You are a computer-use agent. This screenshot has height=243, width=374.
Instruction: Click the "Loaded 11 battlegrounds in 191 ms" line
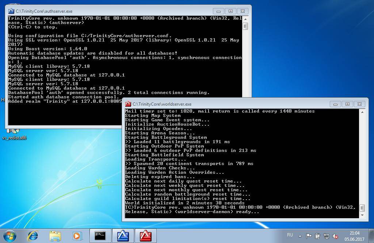pyautogui.click(x=178, y=142)
